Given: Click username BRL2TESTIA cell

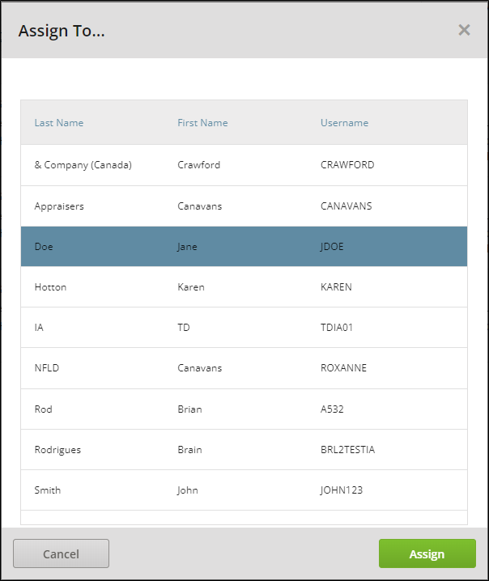Looking at the screenshot, I should coord(348,449).
